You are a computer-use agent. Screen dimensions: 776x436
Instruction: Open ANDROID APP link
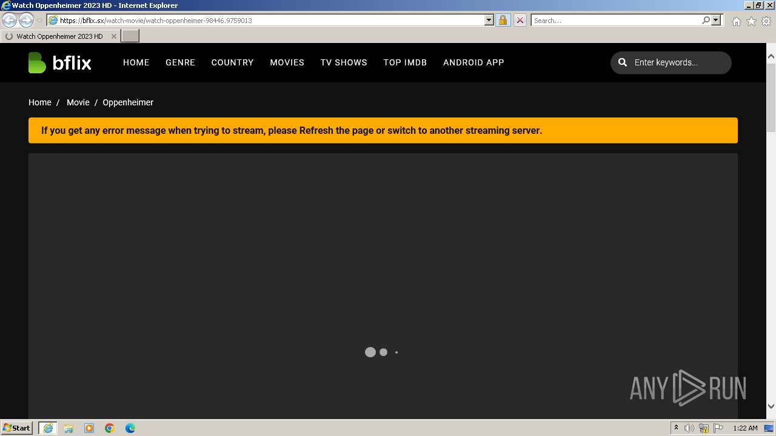[473, 62]
